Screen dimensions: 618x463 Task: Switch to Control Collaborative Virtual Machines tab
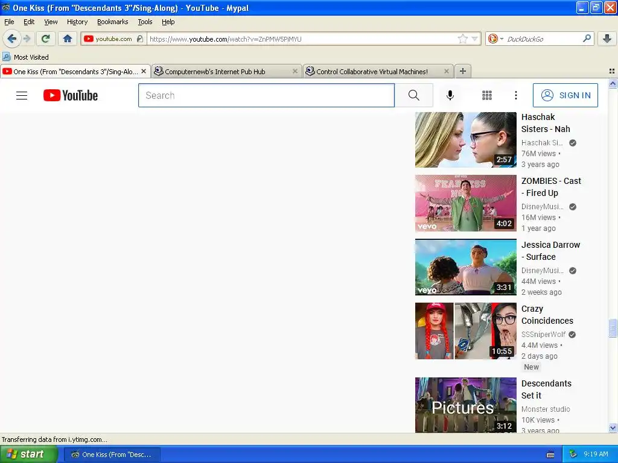click(378, 71)
